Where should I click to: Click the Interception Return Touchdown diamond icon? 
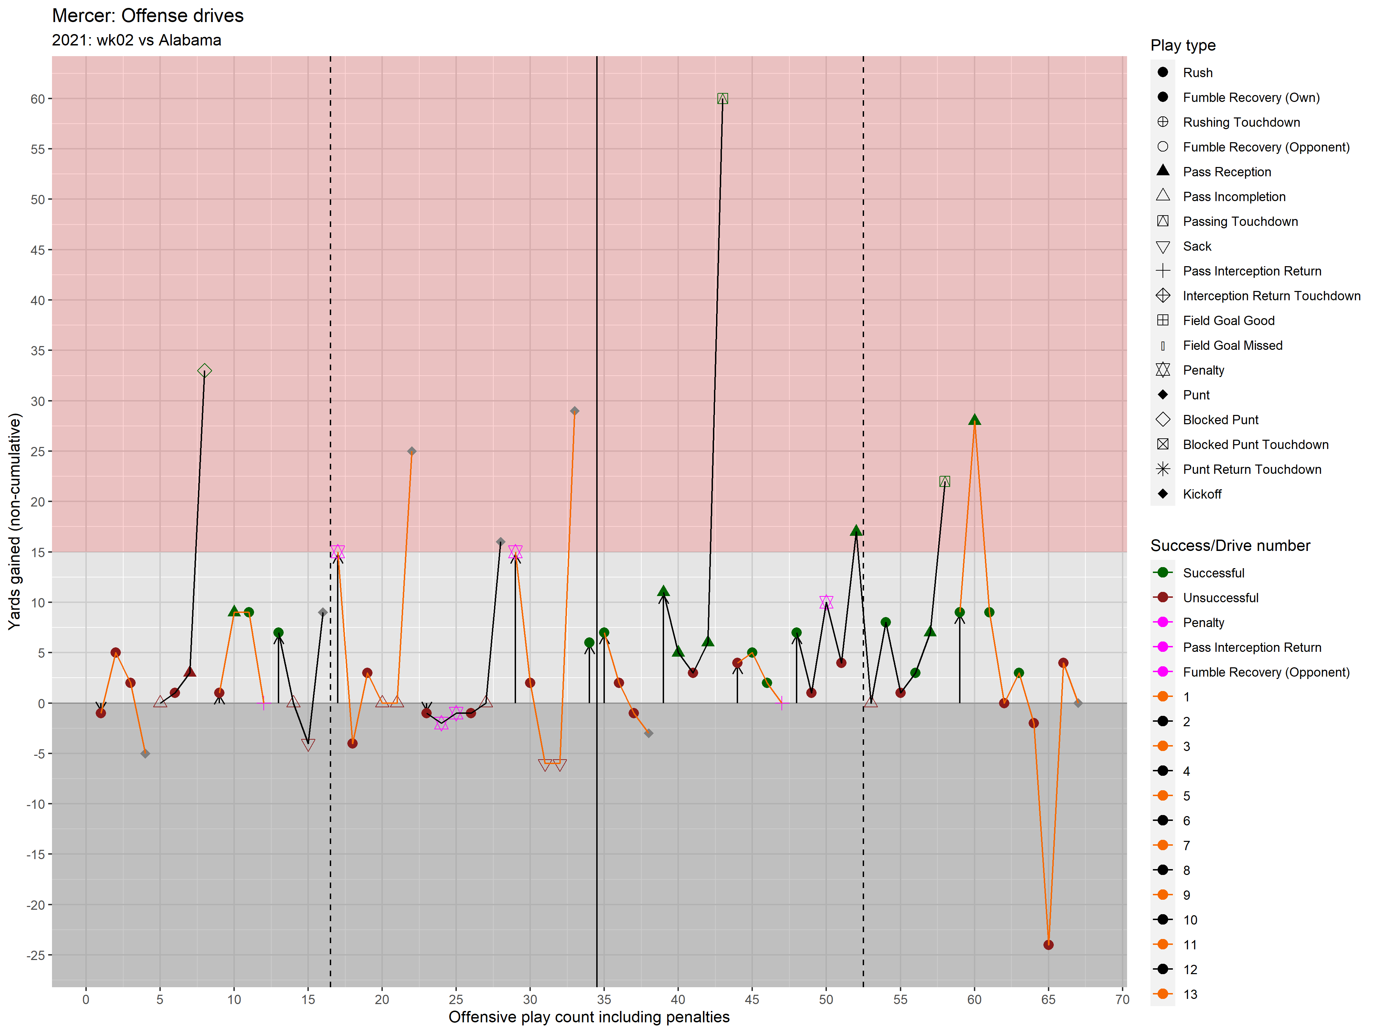coord(1162,296)
